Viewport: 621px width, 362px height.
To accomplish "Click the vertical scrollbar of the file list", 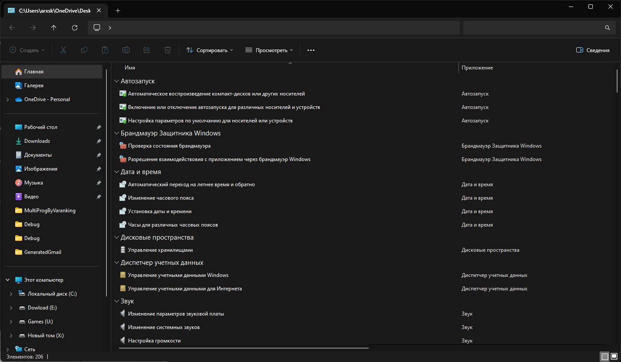I will (617, 81).
